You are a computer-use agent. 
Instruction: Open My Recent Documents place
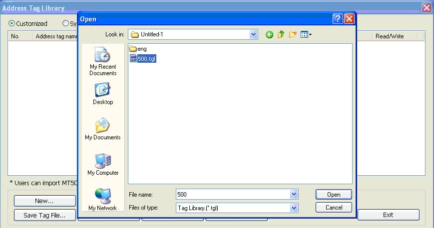pyautogui.click(x=103, y=61)
